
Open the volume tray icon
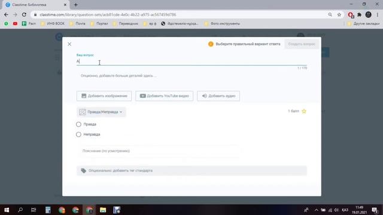point(336,210)
